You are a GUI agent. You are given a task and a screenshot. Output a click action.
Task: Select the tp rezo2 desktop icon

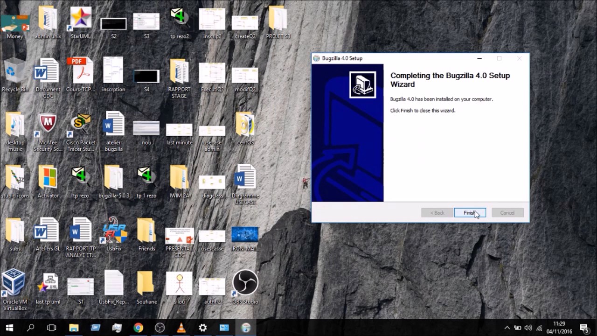pyautogui.click(x=180, y=22)
